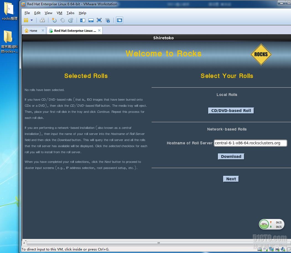Click the Local Rolls heading

[x=227, y=95]
